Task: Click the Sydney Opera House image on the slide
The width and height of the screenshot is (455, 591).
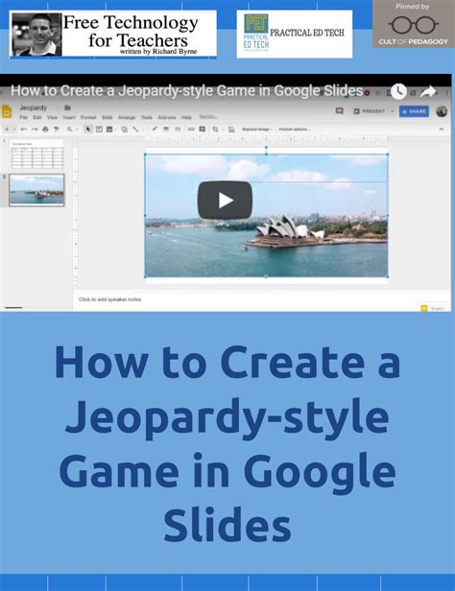Action: tap(266, 216)
